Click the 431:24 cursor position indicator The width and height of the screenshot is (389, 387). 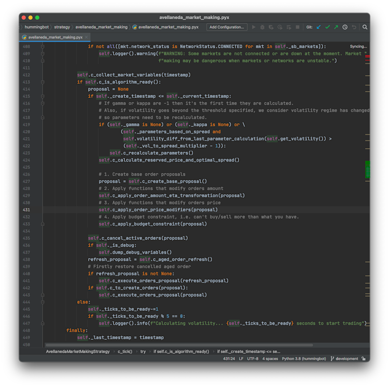click(229, 359)
